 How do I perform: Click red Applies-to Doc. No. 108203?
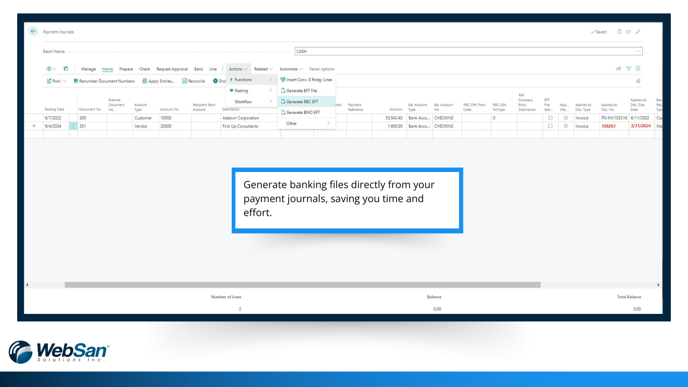click(x=614, y=126)
